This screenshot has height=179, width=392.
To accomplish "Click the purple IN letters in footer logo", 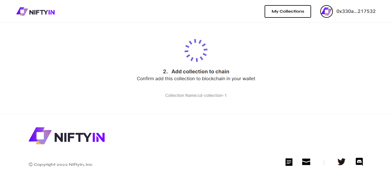I will click(x=98, y=137).
